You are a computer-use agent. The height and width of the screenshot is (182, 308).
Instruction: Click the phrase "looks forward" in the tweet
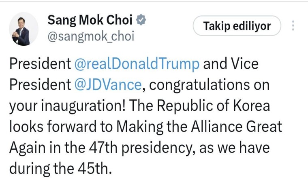[60, 127]
